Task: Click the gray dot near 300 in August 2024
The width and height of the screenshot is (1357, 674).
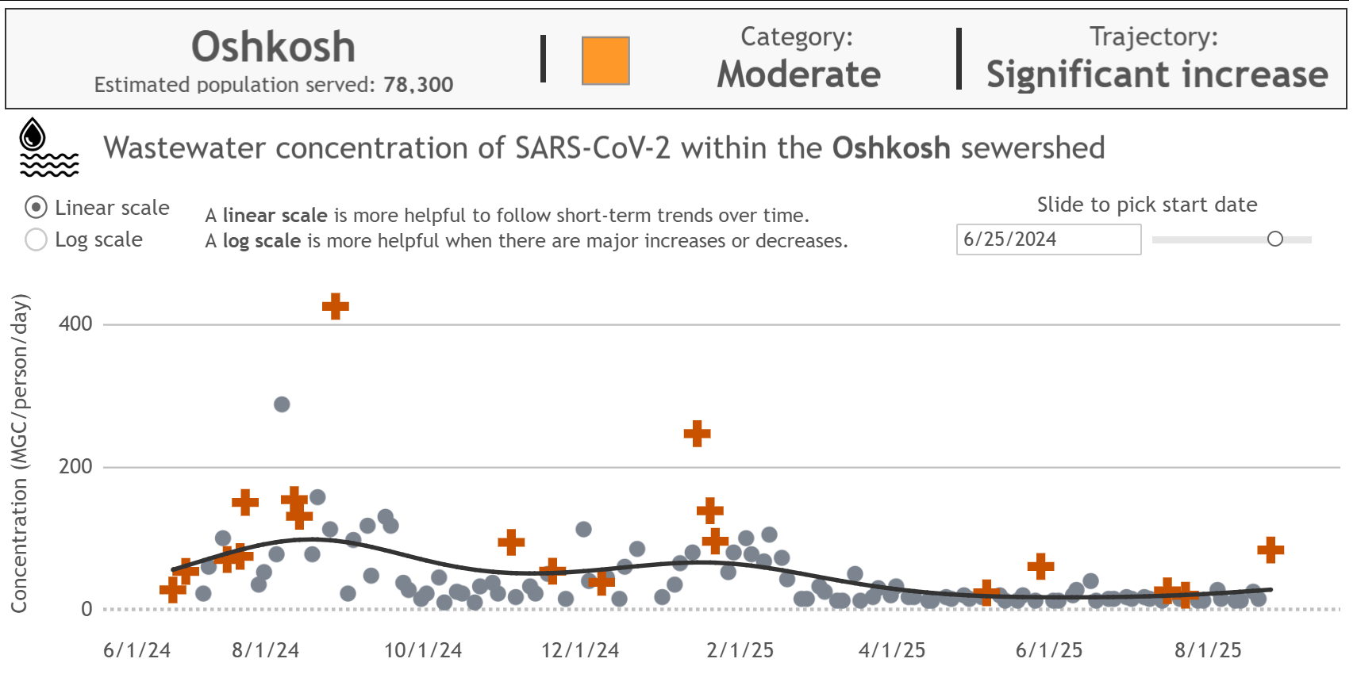Action: 283,404
